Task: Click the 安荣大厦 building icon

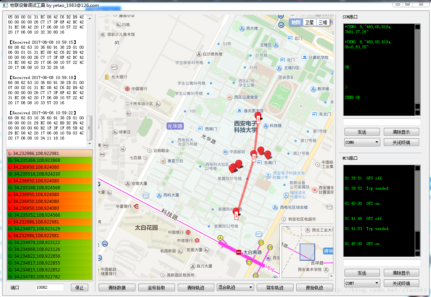Action: click(127, 183)
